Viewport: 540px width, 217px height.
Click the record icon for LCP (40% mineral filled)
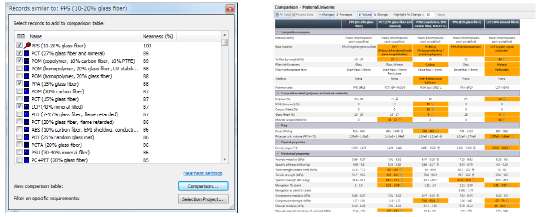pos(27,107)
